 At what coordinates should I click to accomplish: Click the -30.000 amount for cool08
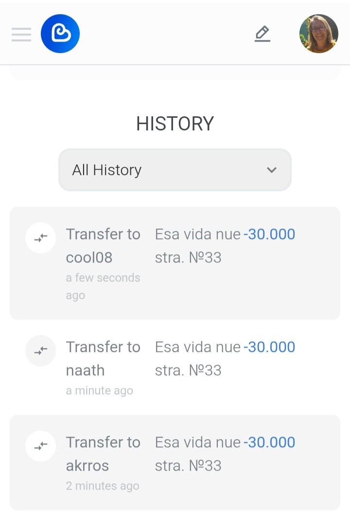click(269, 234)
